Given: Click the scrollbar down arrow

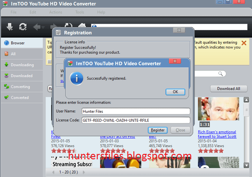Looking at the screenshot, I should click(247, 165).
